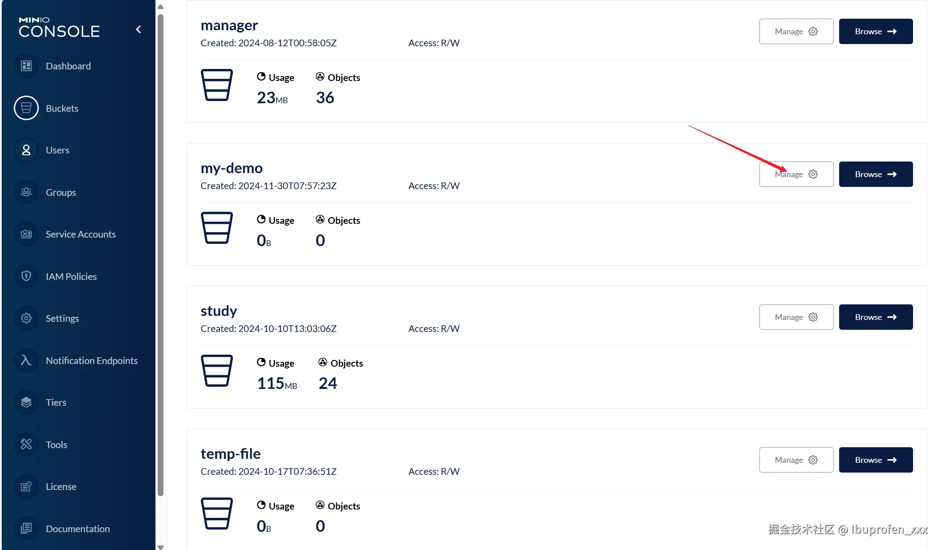Image resolution: width=942 pixels, height=550 pixels.
Task: Collapse the sidebar with the chevron arrow
Action: pos(139,29)
